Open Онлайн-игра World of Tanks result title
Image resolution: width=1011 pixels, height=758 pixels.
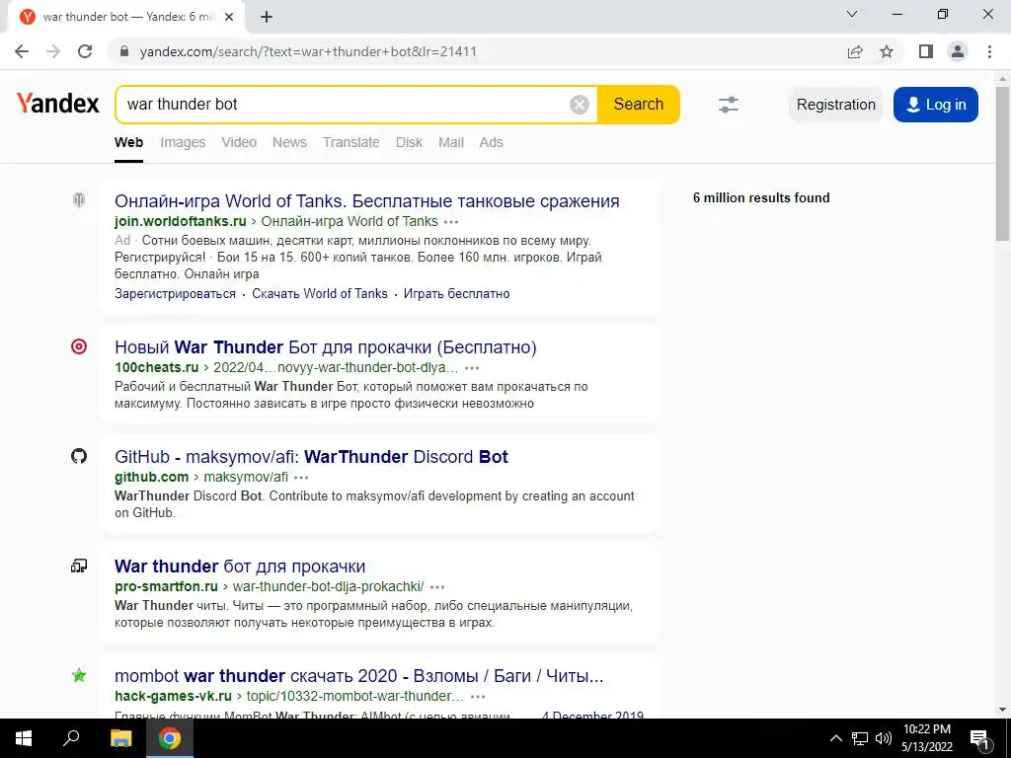[x=367, y=201]
